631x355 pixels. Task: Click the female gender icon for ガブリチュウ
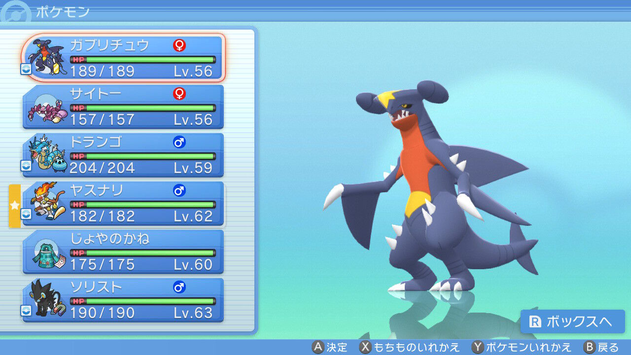click(179, 46)
